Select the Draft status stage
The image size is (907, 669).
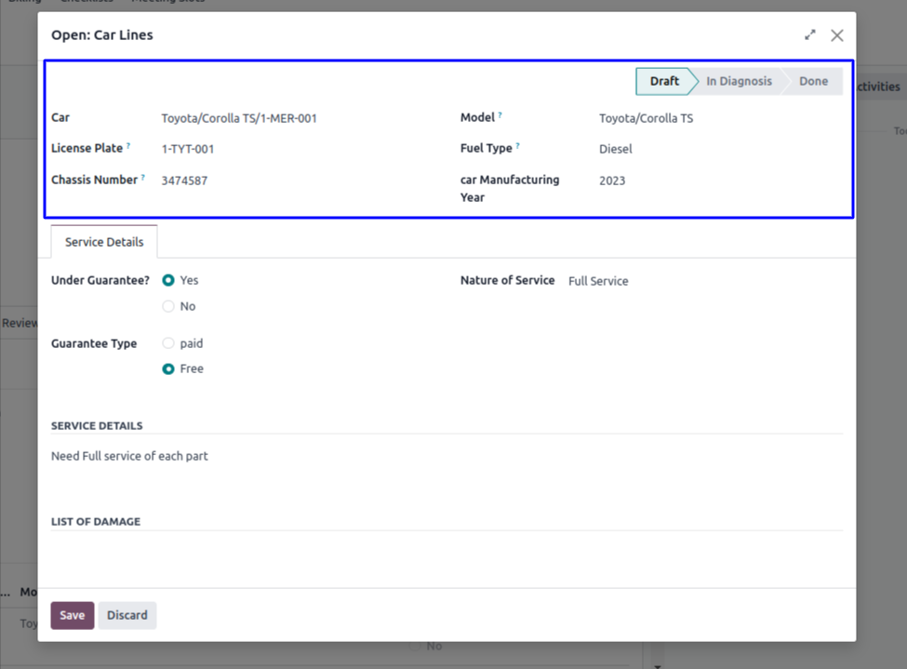click(x=664, y=81)
